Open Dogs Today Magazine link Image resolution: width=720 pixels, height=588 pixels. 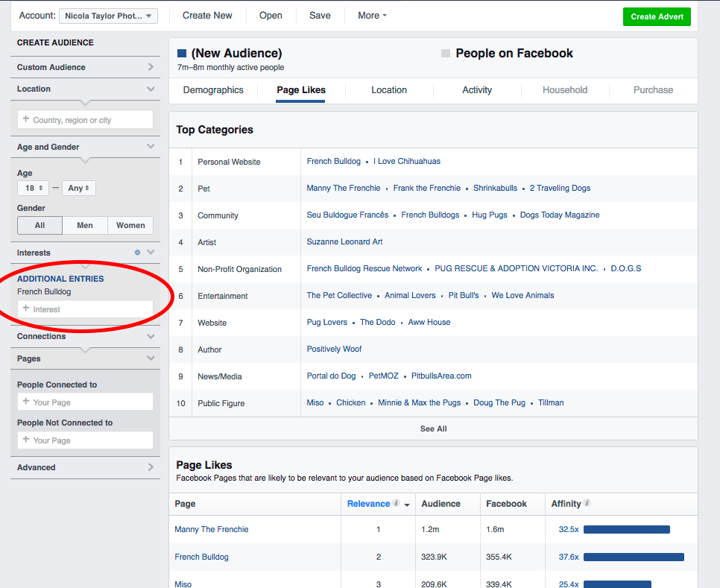pos(559,215)
